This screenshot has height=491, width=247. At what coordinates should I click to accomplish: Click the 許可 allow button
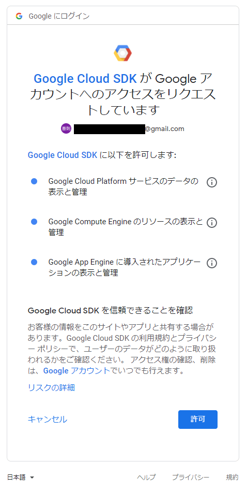pyautogui.click(x=198, y=420)
